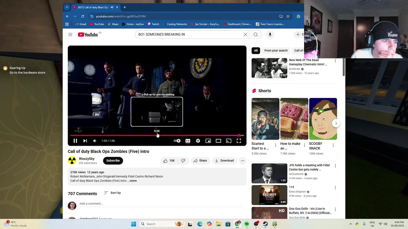Viewport: 408px width, 229px height.
Task: Click the Add a comment field
Action: click(x=161, y=204)
